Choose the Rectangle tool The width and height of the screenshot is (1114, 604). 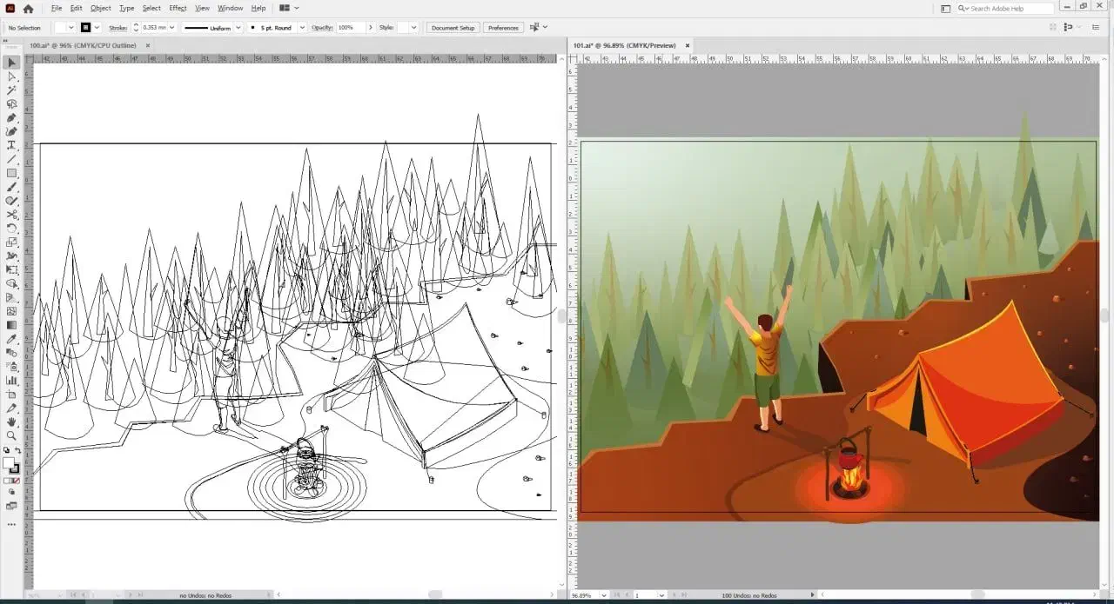(x=11, y=173)
